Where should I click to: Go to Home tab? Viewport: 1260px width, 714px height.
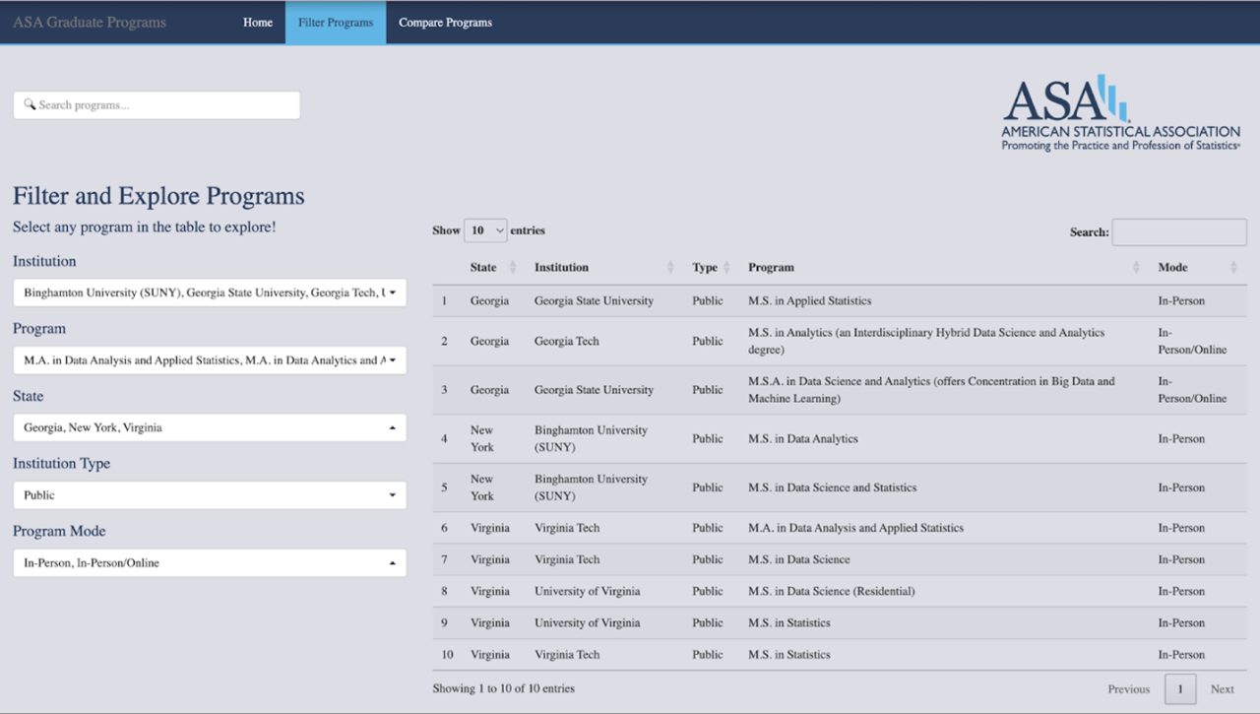258,23
